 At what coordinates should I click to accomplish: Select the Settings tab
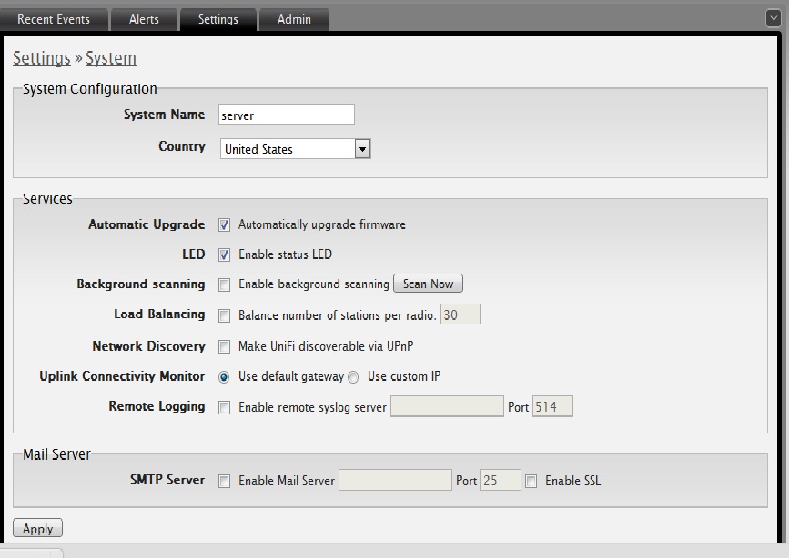coord(217,20)
